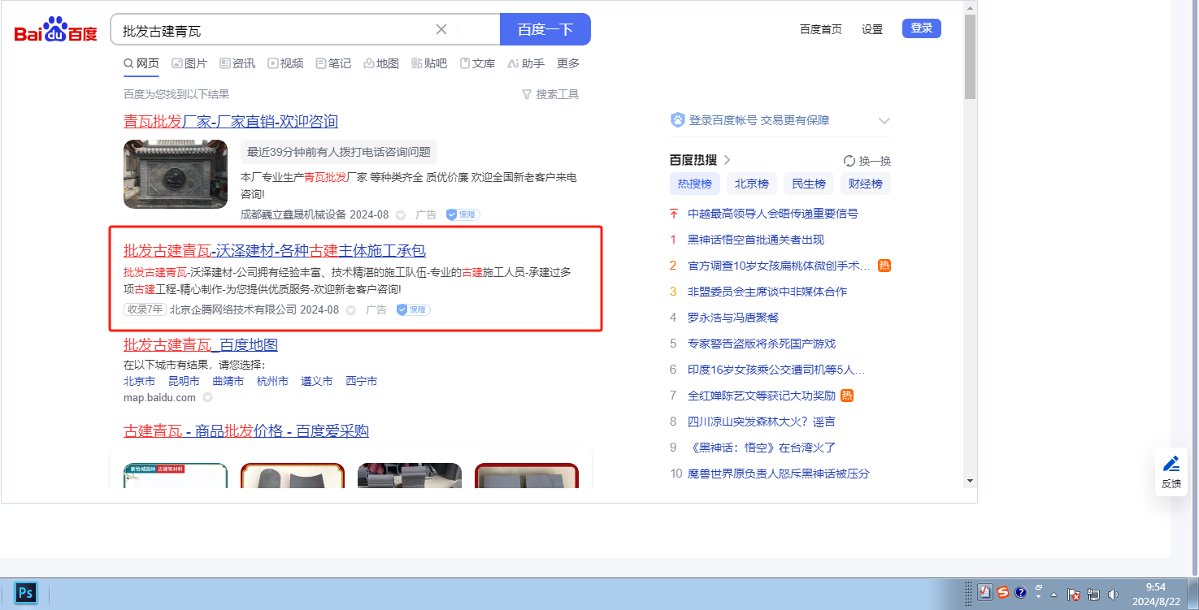This screenshot has height=610, width=1199.
Task: Switch to the 文库 tab
Action: (477, 63)
